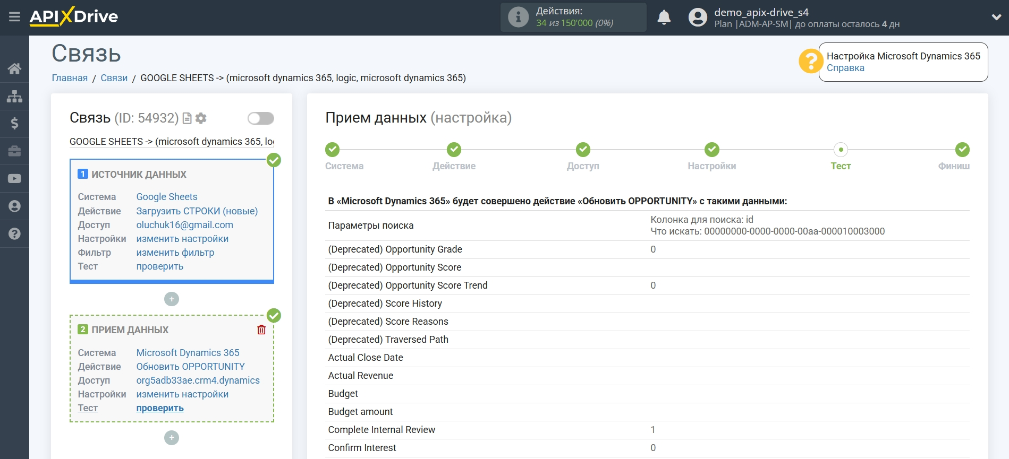Click the (Deprecated) Opportunity Grade row
1009x459 pixels.
[647, 249]
